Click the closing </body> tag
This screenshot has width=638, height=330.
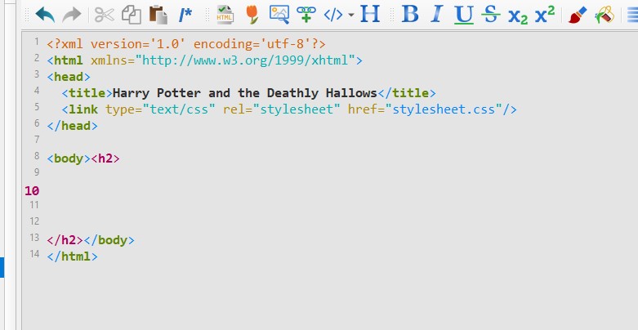tap(109, 240)
